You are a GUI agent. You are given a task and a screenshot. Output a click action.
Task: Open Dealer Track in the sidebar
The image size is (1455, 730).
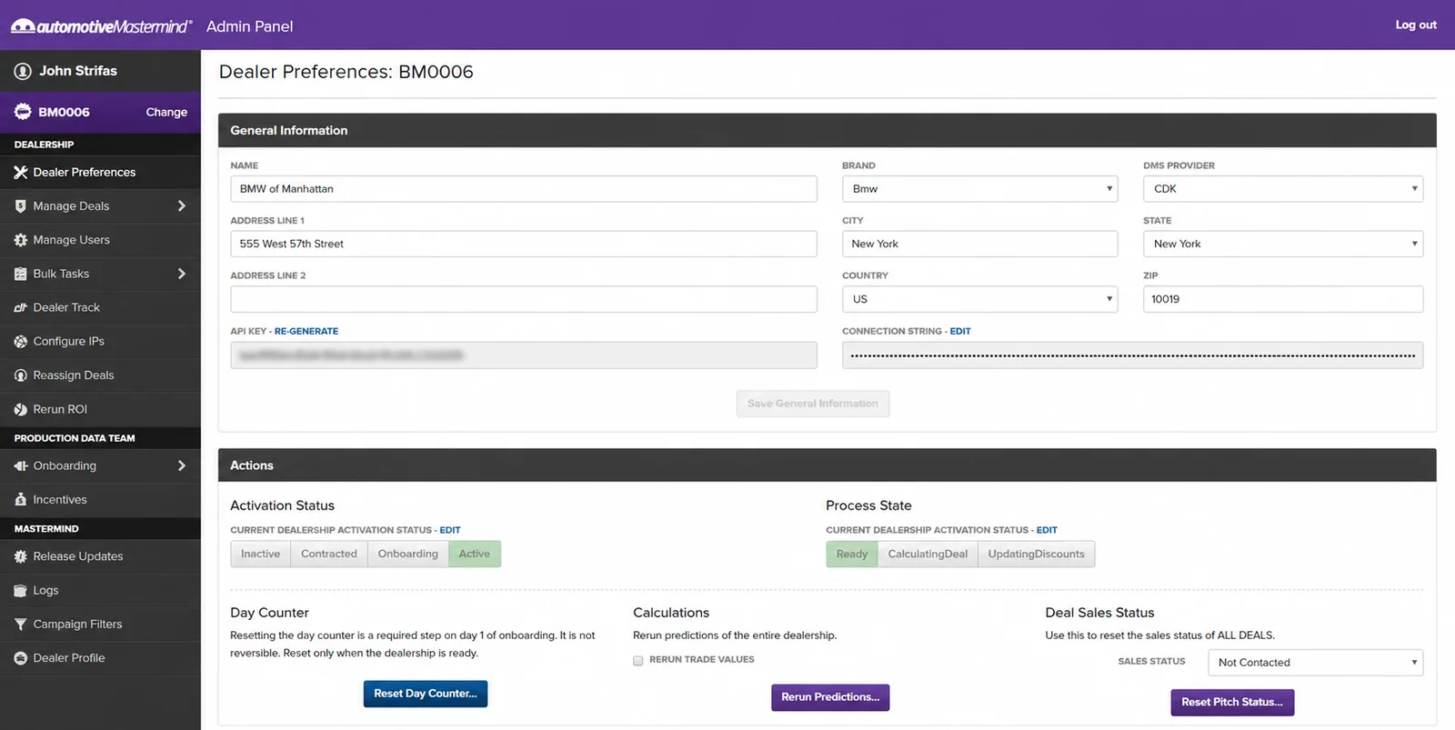coord(100,307)
